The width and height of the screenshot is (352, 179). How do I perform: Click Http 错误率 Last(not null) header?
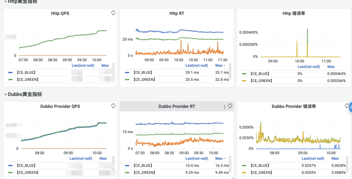309,67
